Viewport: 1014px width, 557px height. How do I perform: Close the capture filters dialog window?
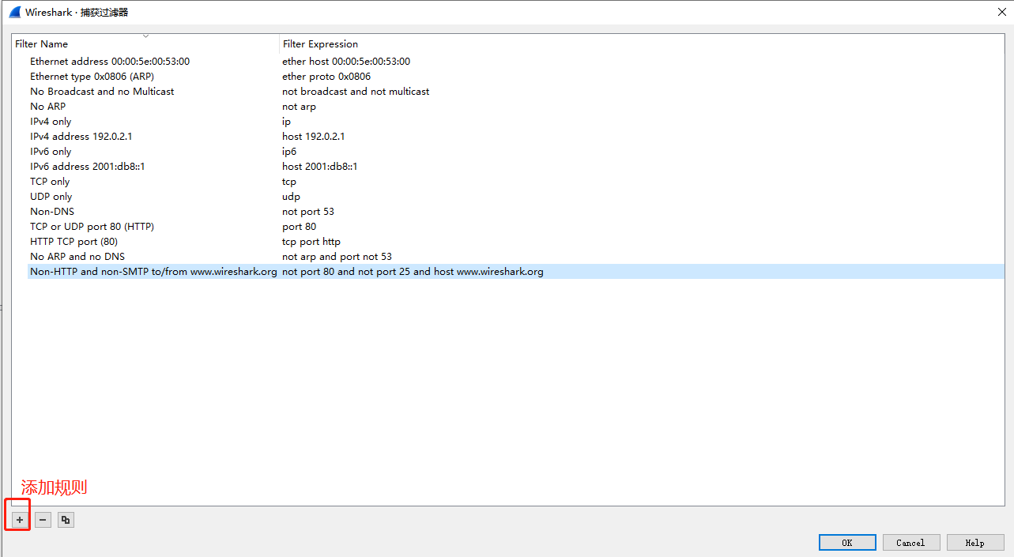click(1002, 12)
